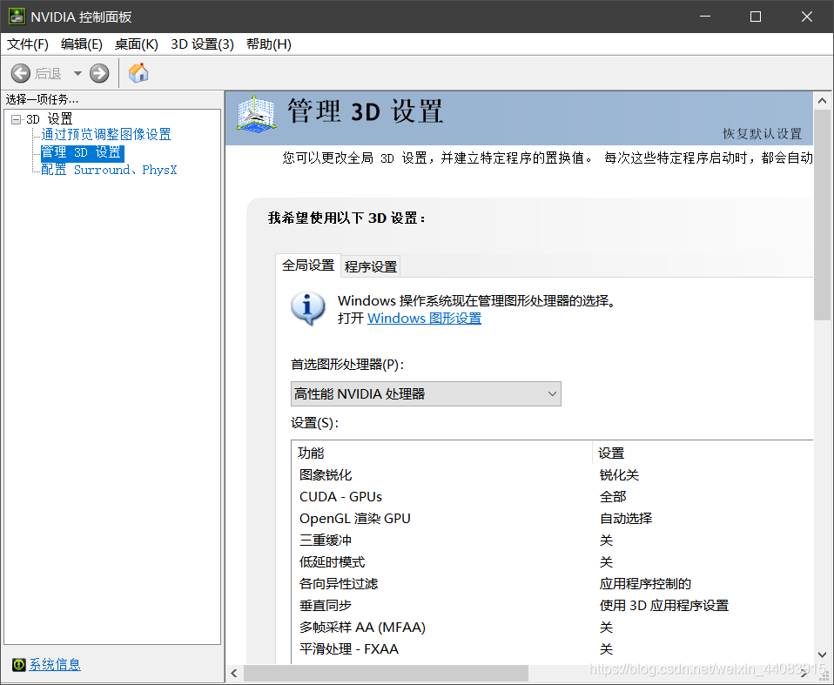
Task: Click 恢复默认设置 to restore defaults
Action: coord(762,134)
